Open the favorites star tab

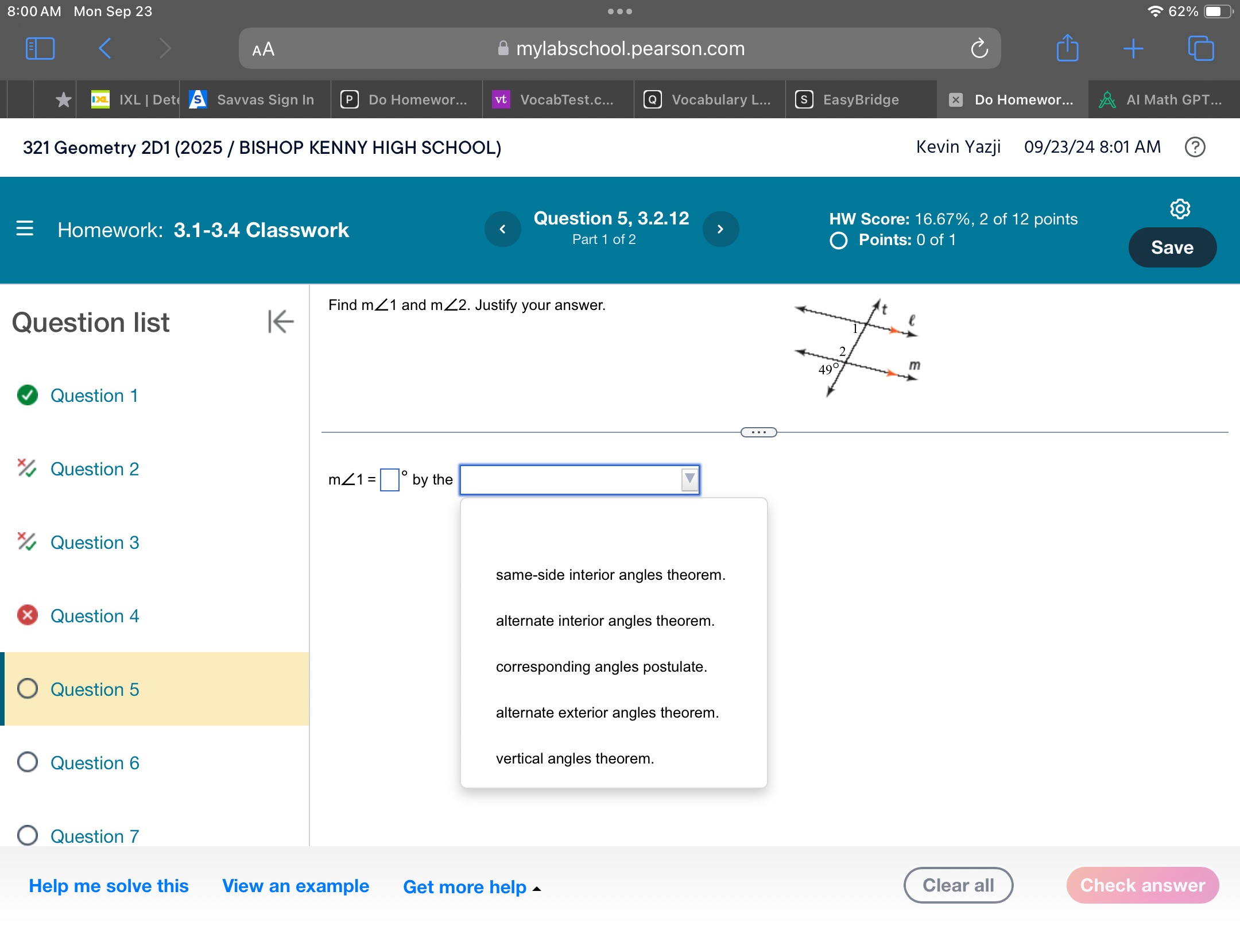point(63,100)
